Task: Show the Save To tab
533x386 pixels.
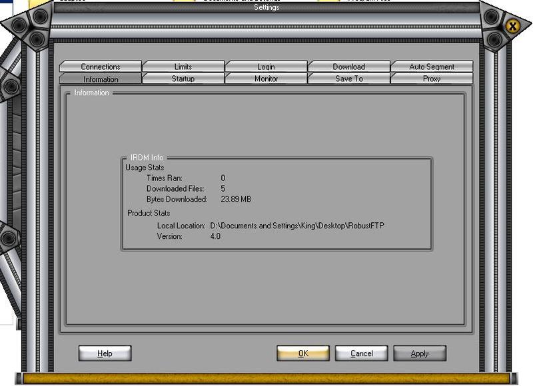Action: pyautogui.click(x=348, y=79)
